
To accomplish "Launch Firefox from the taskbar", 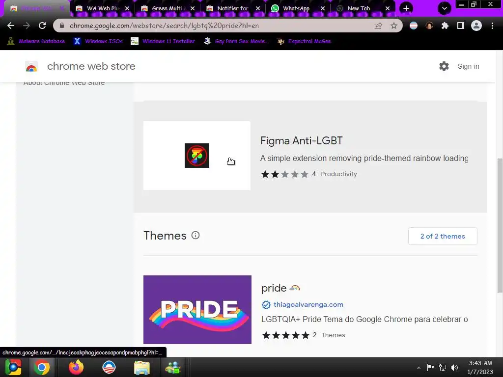I will tap(76, 367).
